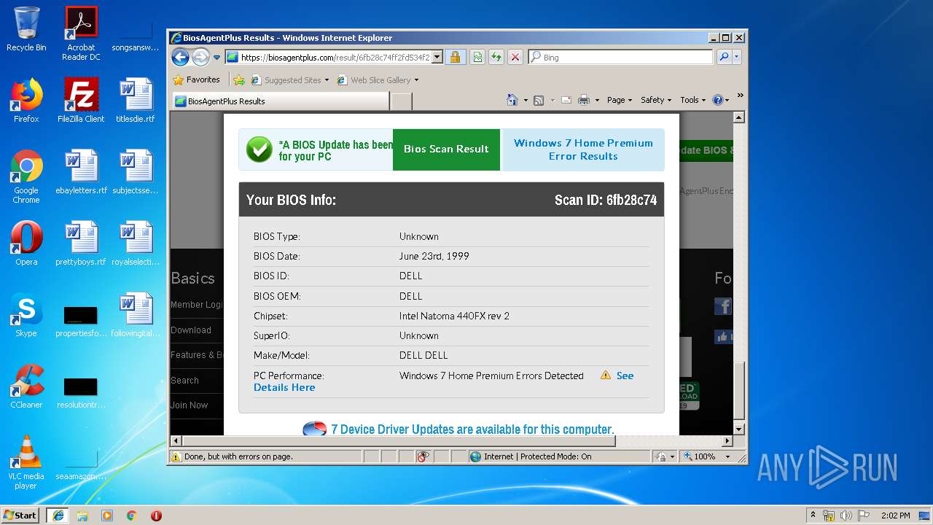This screenshot has width=933, height=525.
Task: Click Internet Explorer taskbar button
Action: point(58,516)
